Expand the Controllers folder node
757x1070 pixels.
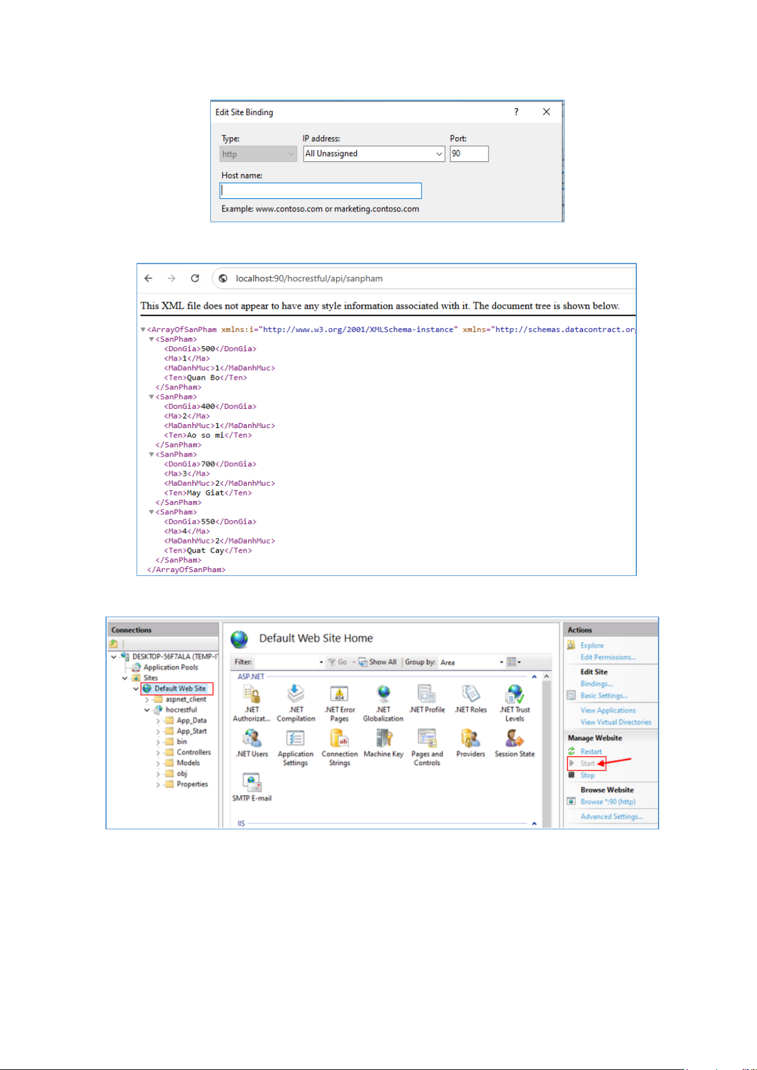[158, 752]
